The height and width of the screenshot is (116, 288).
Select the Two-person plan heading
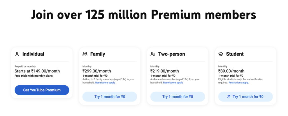[x=172, y=54]
